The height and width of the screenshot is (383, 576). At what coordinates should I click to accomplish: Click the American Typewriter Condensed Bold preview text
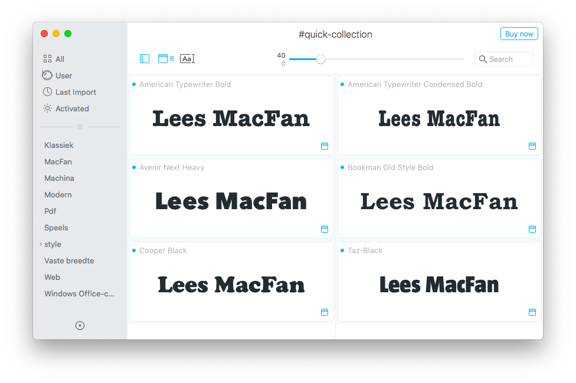click(439, 118)
